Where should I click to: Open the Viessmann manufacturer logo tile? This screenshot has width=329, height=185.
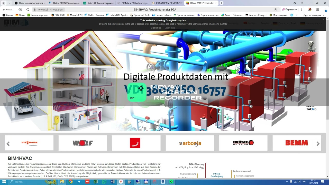[x=29, y=143]
